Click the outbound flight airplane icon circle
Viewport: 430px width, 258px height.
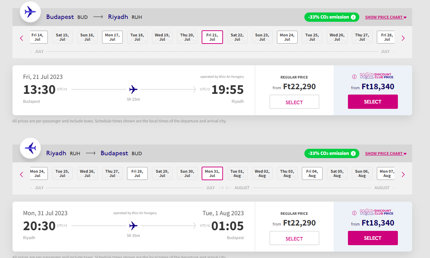click(x=30, y=12)
